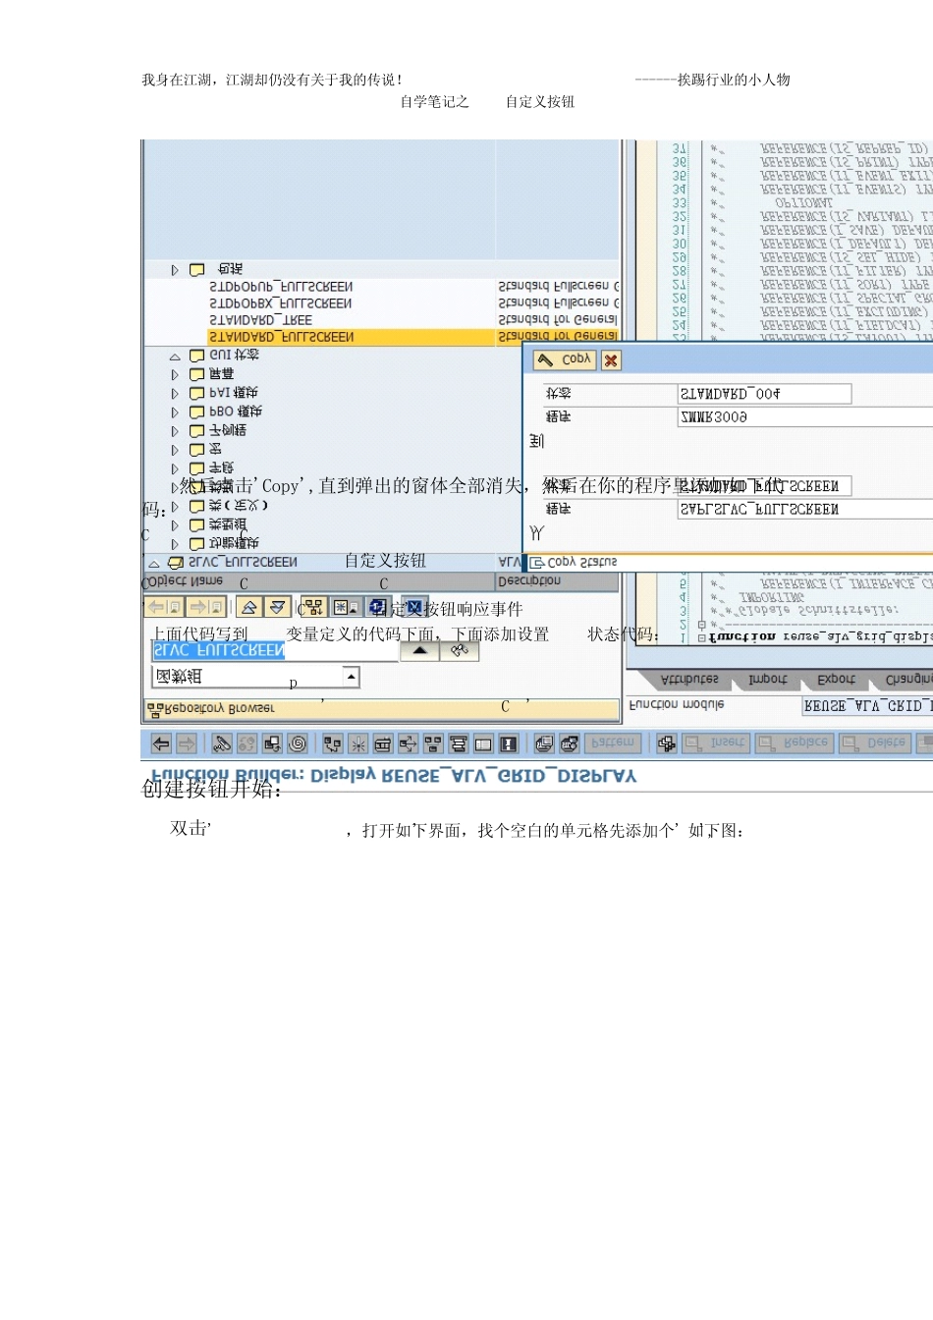
Task: Click the black H help icon
Action: 508,743
